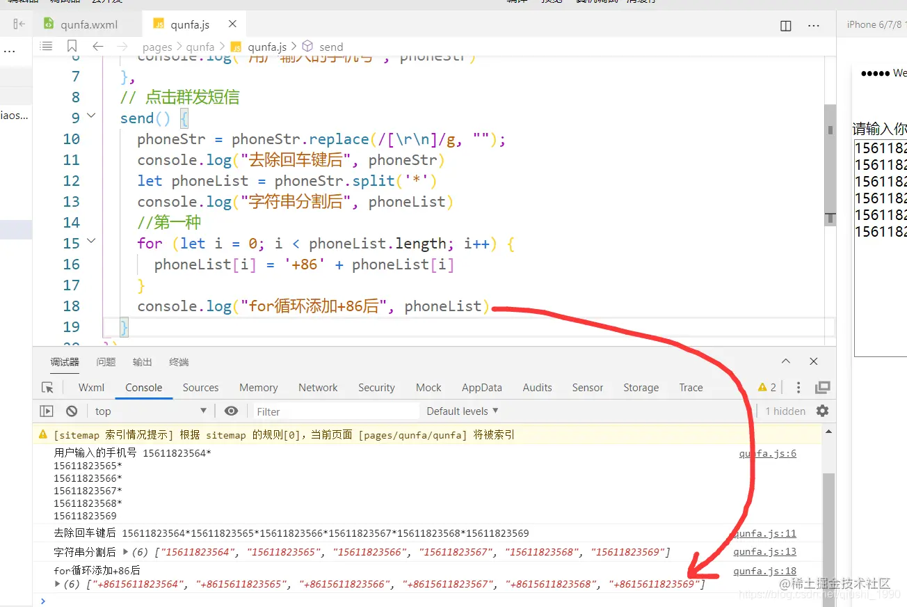Expand the +86 phone array output

point(58,584)
